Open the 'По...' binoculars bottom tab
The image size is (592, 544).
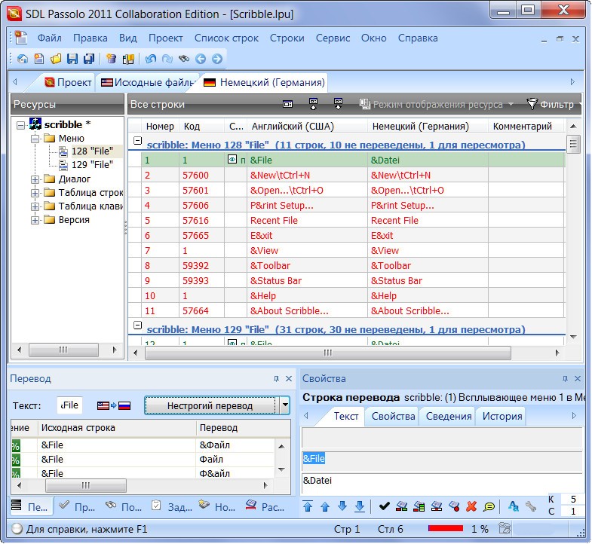click(x=124, y=506)
